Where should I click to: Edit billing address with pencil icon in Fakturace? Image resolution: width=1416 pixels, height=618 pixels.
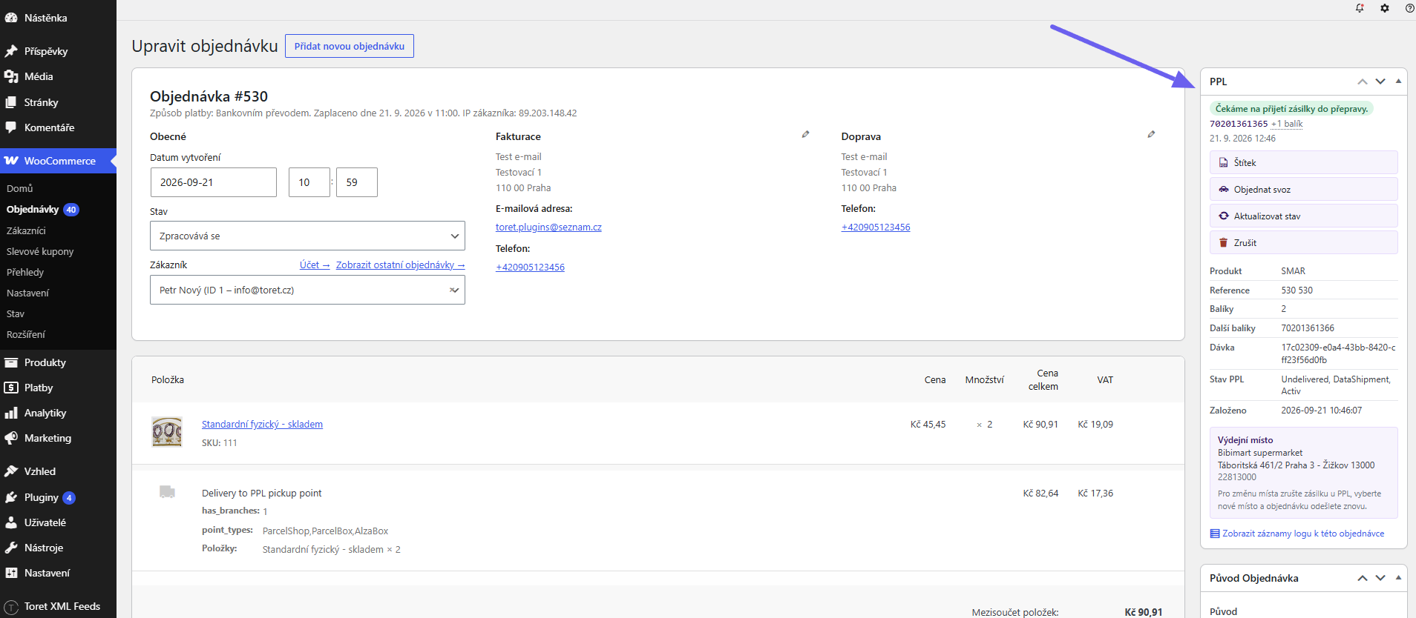pyautogui.click(x=805, y=134)
